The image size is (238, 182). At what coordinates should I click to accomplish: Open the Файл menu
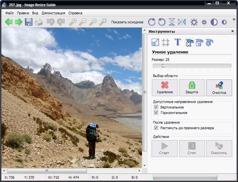coord(10,13)
